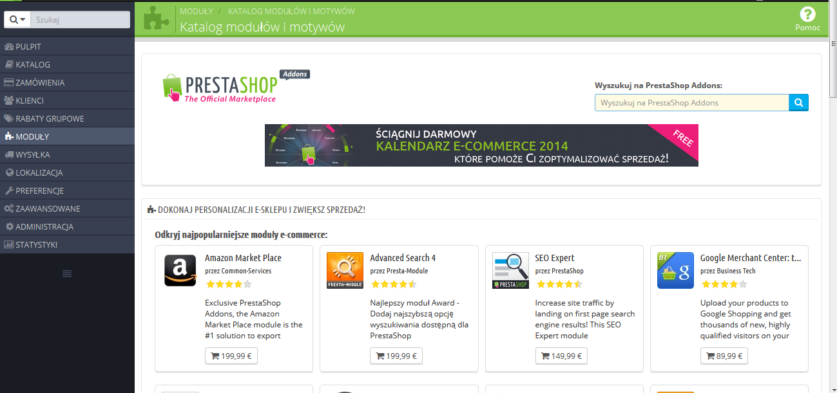Open Administracja section
This screenshot has width=837, height=393.
point(67,226)
